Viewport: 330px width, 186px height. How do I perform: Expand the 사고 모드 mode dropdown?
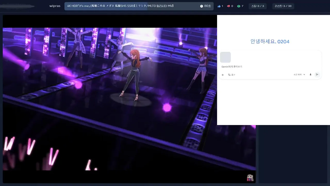click(299, 74)
